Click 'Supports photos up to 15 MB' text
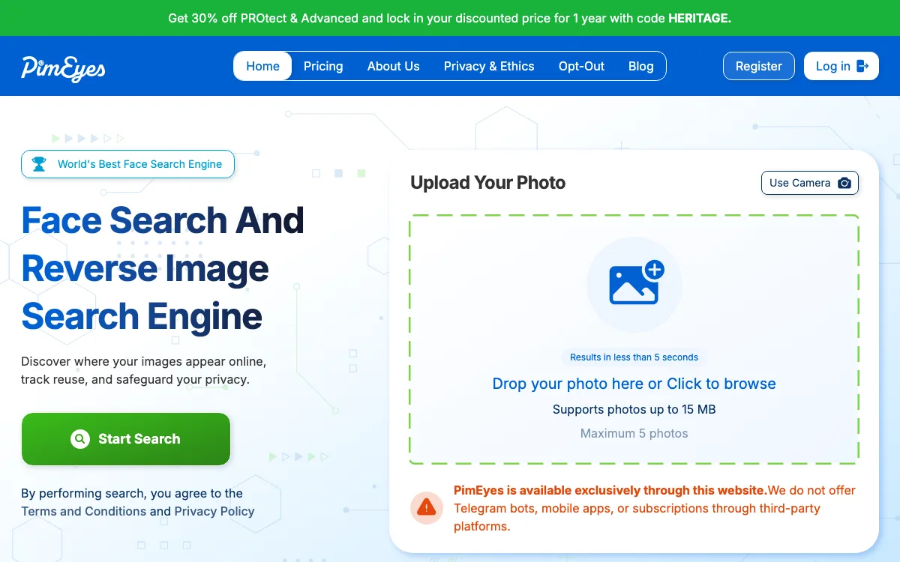The height and width of the screenshot is (562, 900). click(634, 410)
